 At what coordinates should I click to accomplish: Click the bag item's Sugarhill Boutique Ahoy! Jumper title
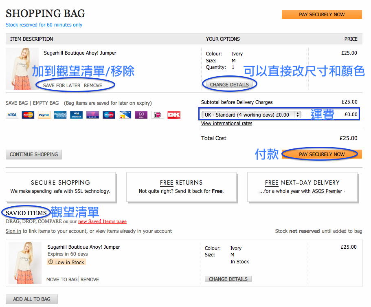[x=80, y=53]
